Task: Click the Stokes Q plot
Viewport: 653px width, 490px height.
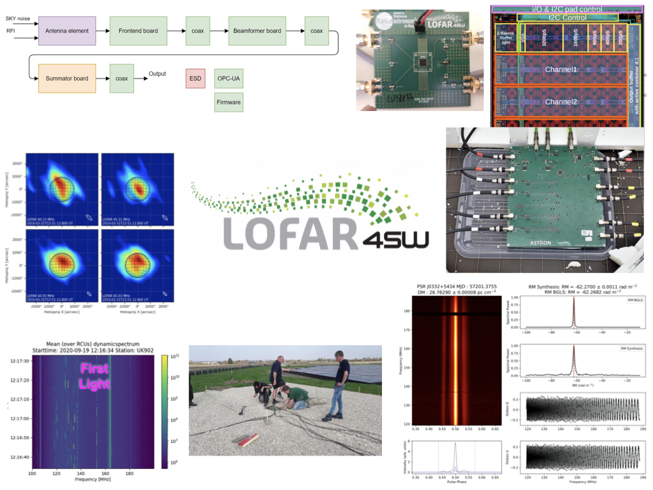Action: 582,409
